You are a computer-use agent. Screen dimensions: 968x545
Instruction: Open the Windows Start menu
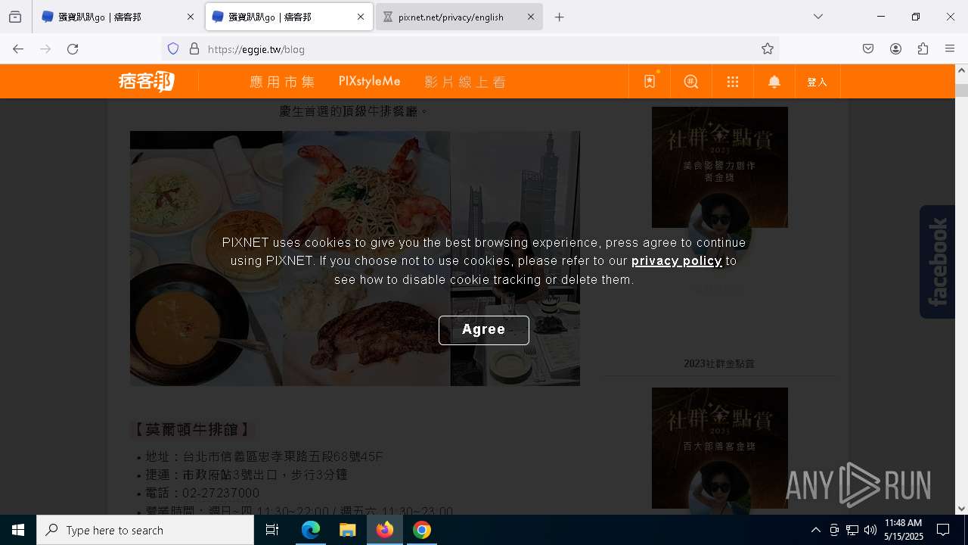pos(18,530)
